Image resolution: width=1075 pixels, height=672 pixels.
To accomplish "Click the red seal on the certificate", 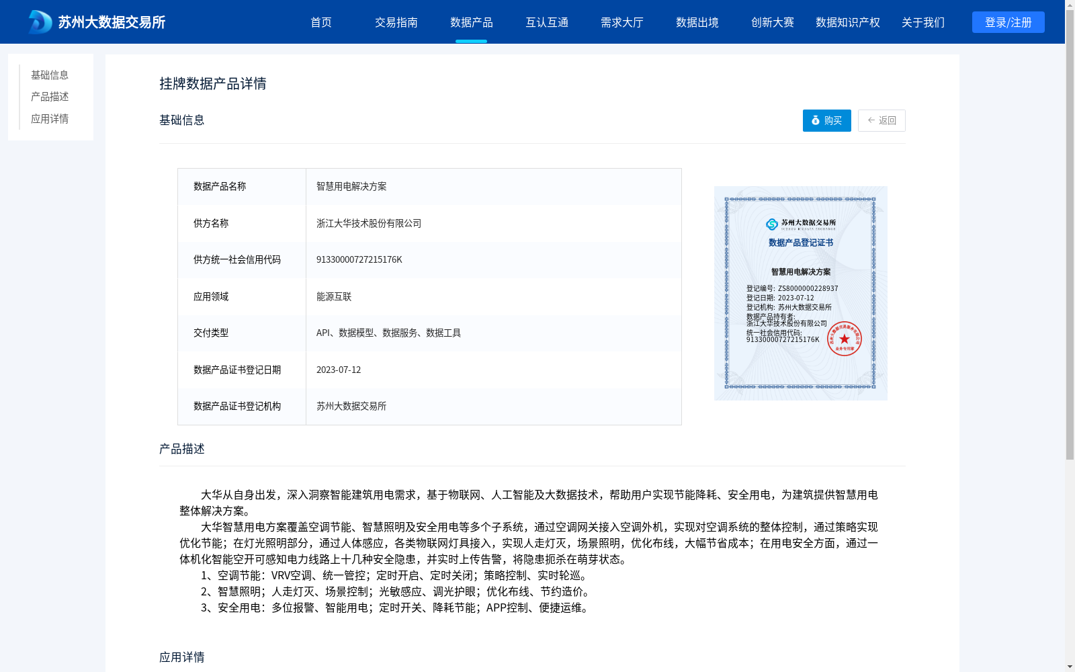I will click(845, 339).
